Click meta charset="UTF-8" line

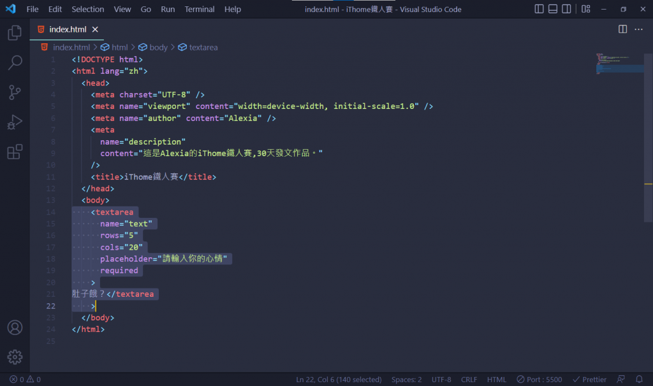tap(148, 95)
